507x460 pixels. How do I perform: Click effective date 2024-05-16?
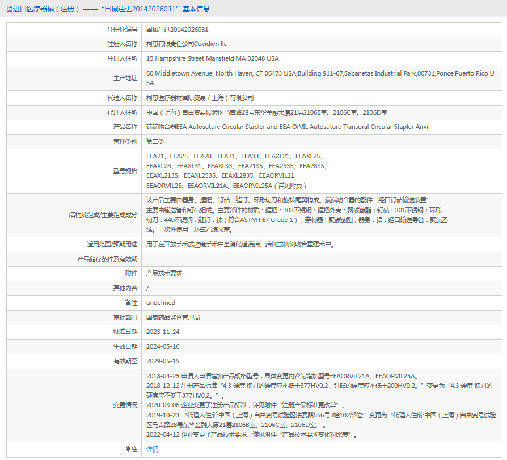[x=163, y=346]
